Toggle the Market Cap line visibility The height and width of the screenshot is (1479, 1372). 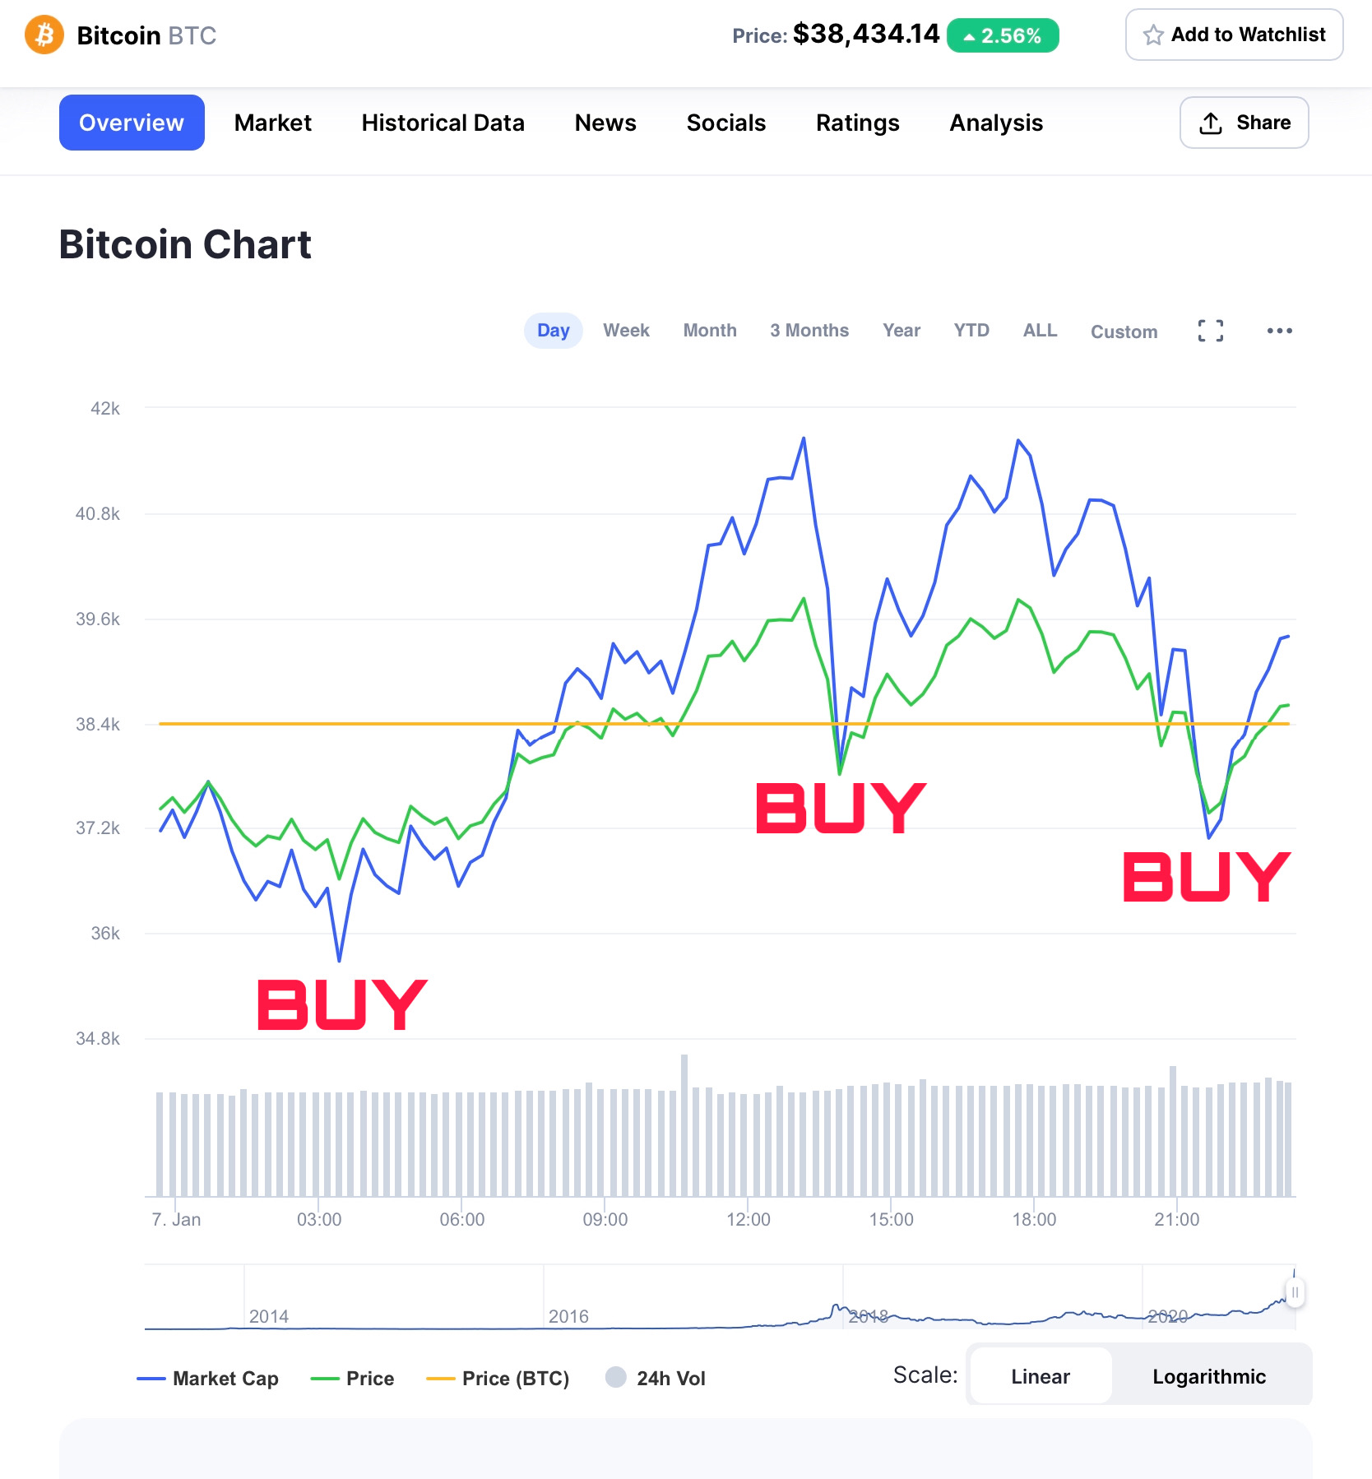point(208,1378)
